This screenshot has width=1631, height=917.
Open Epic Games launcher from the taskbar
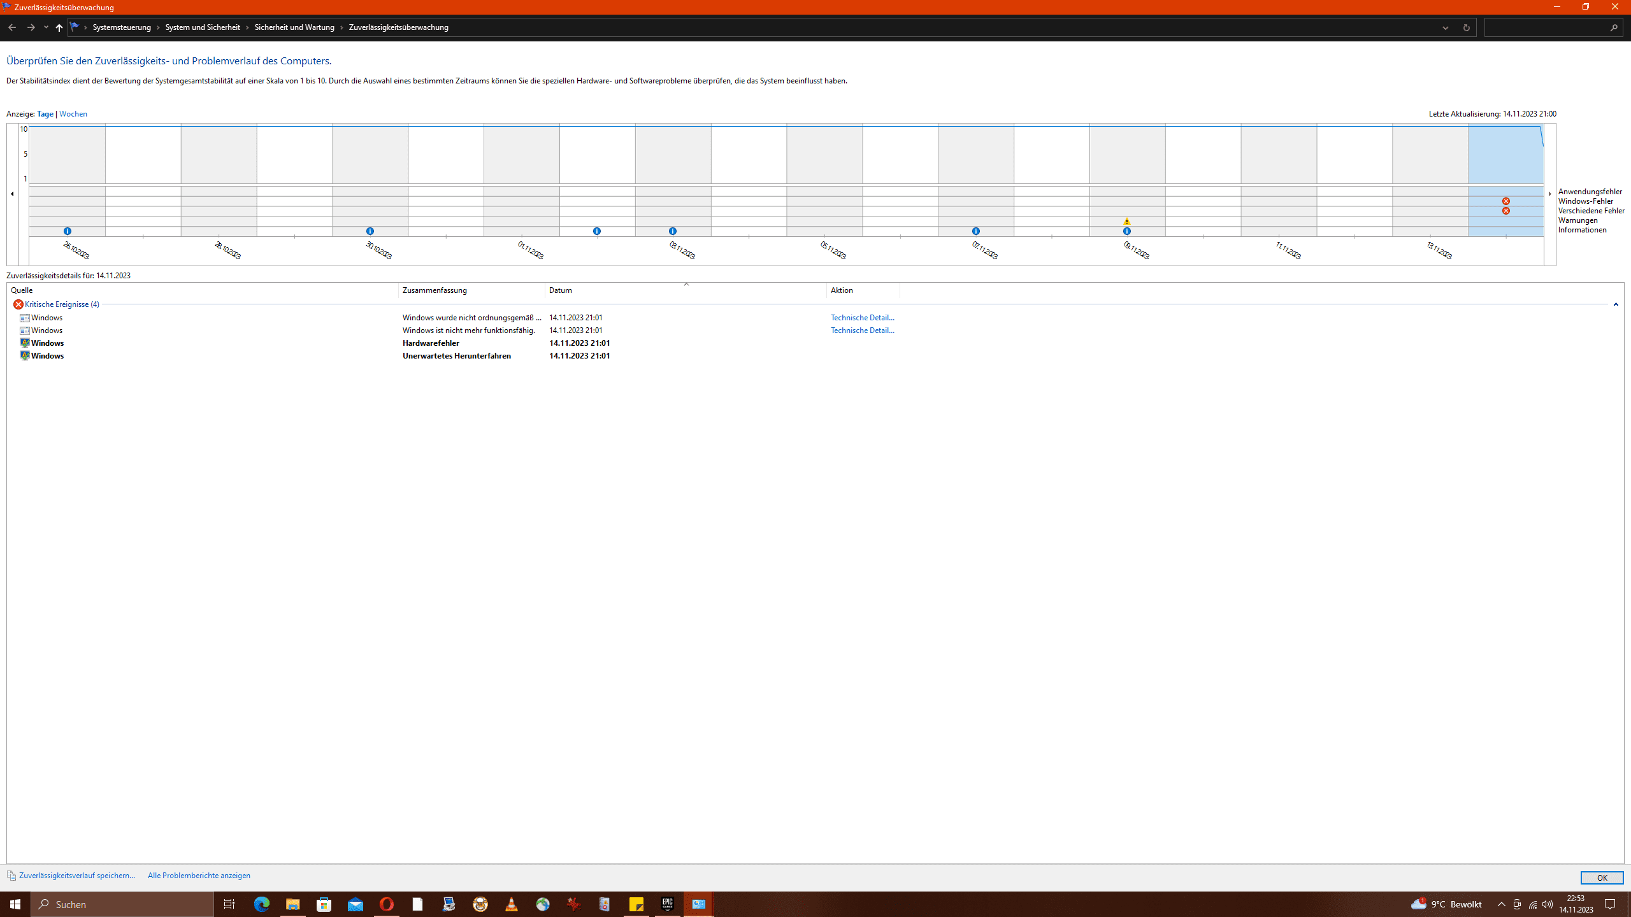pyautogui.click(x=668, y=904)
